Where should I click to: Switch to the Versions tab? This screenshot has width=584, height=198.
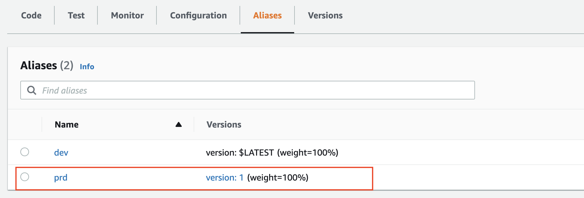point(325,16)
